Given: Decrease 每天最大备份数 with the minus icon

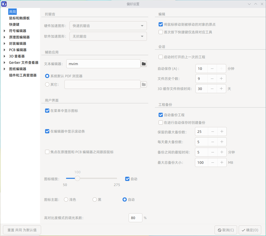Looking at the screenshot, I should tap(212, 142).
